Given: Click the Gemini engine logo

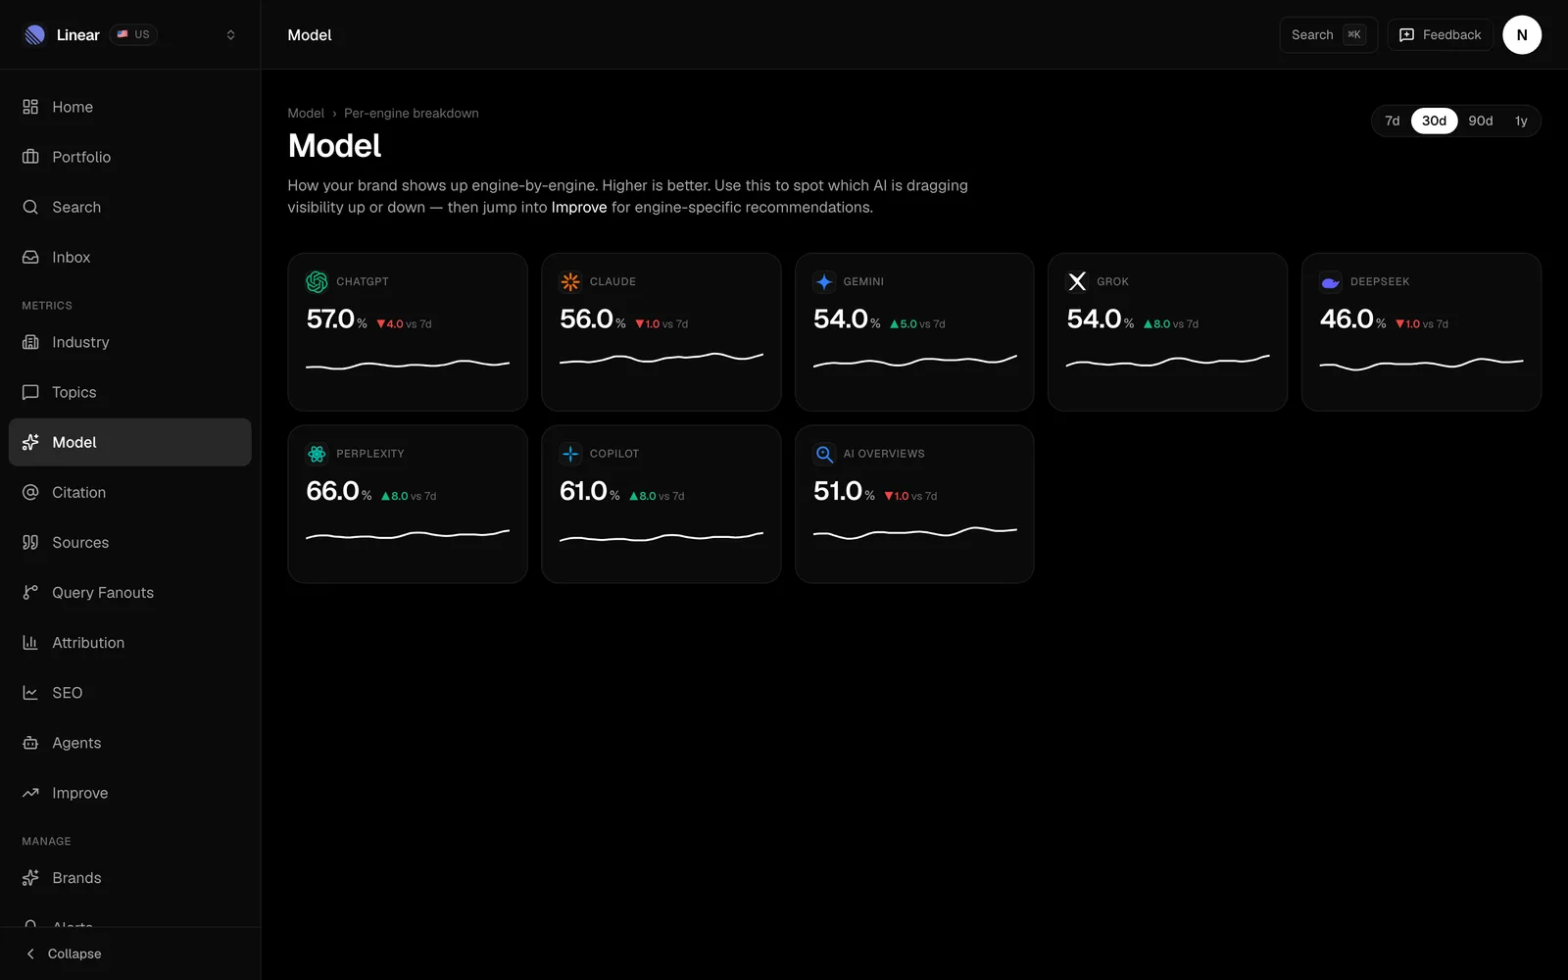Looking at the screenshot, I should tap(824, 282).
